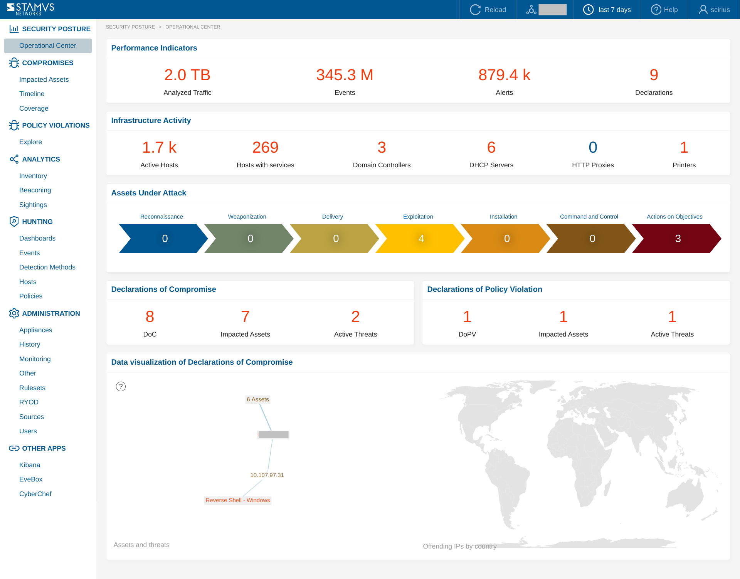740x579 pixels.
Task: Open the Kibana link under Other Apps
Action: pos(30,465)
